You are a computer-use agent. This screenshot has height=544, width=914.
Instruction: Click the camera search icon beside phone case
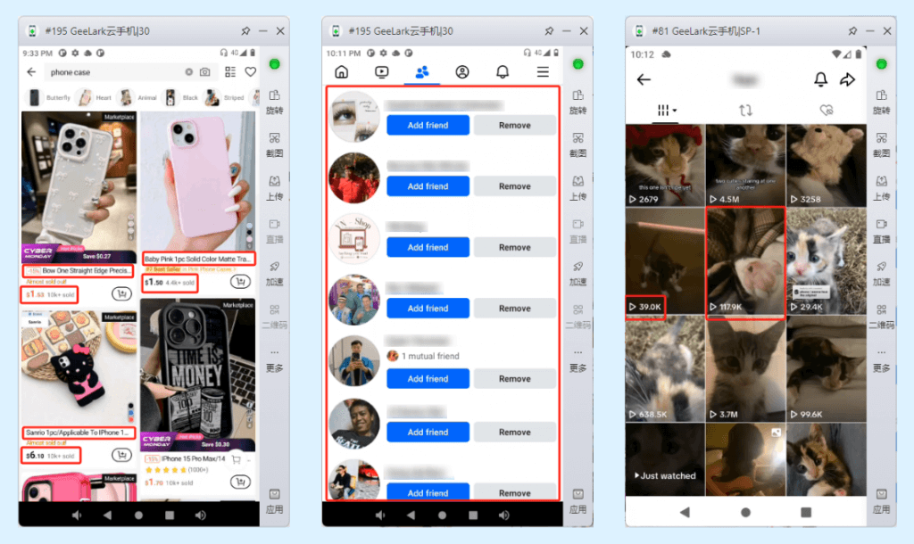(205, 72)
